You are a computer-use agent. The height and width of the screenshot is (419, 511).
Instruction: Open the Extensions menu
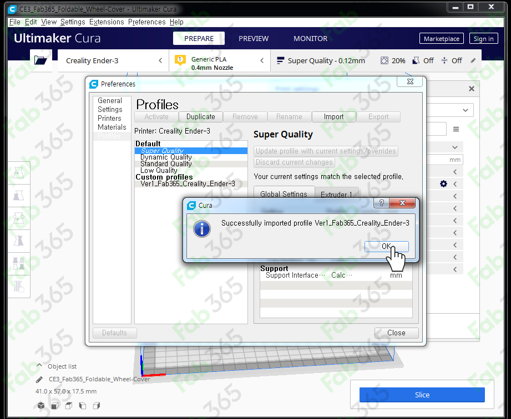click(107, 22)
